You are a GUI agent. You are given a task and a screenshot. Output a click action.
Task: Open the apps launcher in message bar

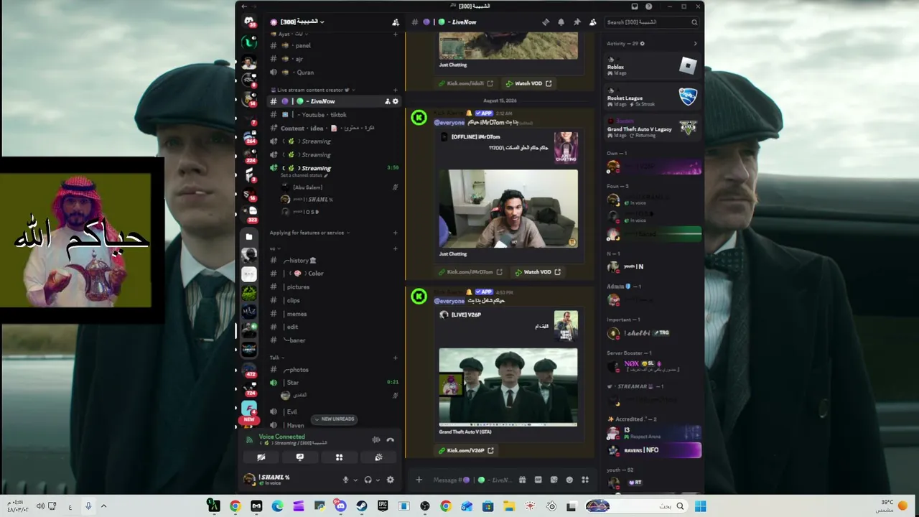point(585,480)
